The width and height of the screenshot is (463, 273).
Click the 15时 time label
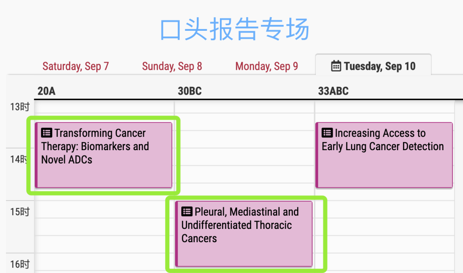[20, 212]
